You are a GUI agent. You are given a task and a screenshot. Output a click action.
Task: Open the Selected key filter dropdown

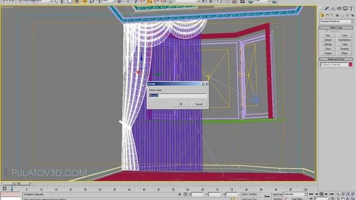coord(295,194)
